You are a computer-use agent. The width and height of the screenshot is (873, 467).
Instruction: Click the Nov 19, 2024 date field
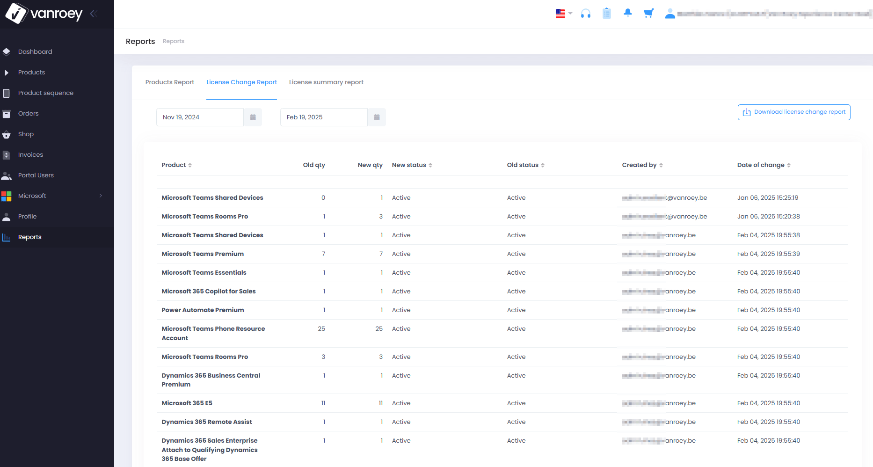(200, 117)
